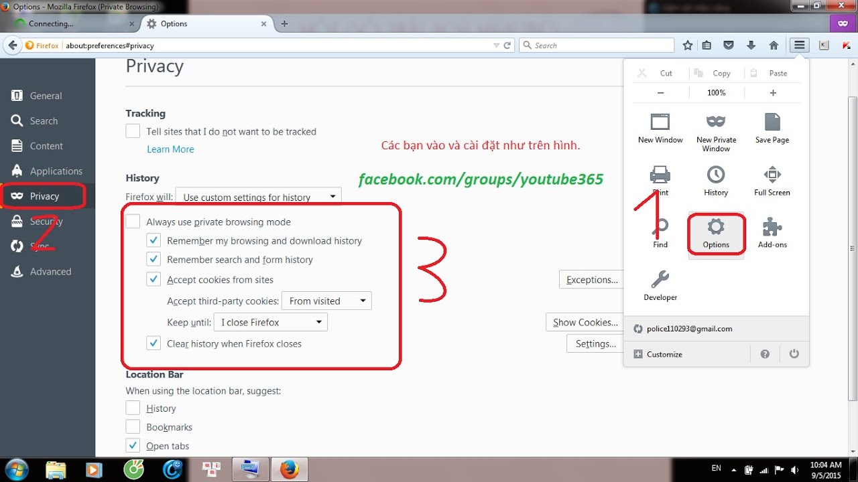Open 'Firefox will' history settings dropdown
The height and width of the screenshot is (482, 858).
(258, 197)
